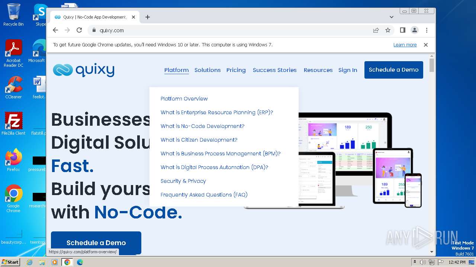Open Google Chrome desktop shortcut

13,199
